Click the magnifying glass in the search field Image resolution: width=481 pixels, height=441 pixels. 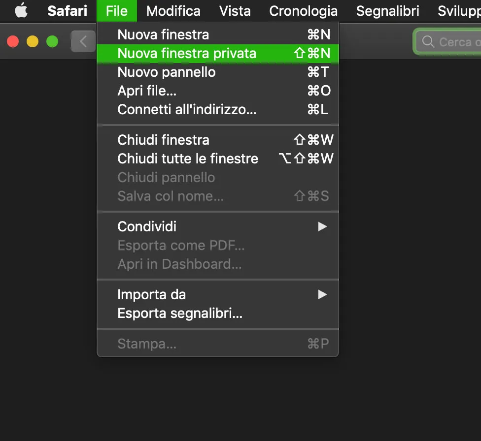tap(427, 41)
